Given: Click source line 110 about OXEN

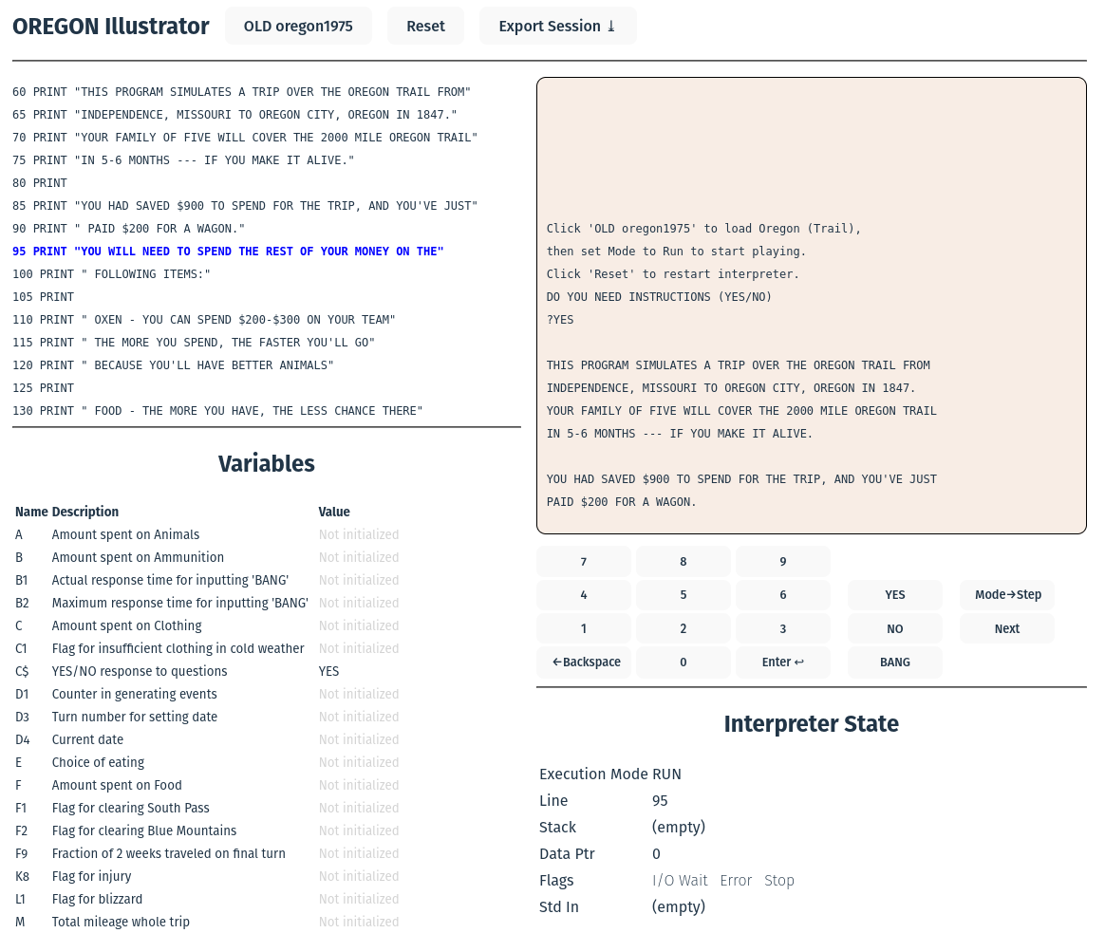Looking at the screenshot, I should tap(204, 320).
